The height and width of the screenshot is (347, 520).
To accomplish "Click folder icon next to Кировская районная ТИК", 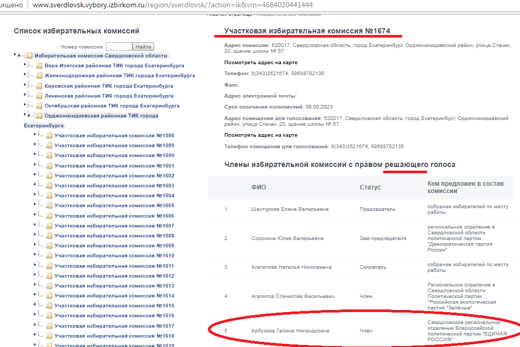I will pos(39,86).
